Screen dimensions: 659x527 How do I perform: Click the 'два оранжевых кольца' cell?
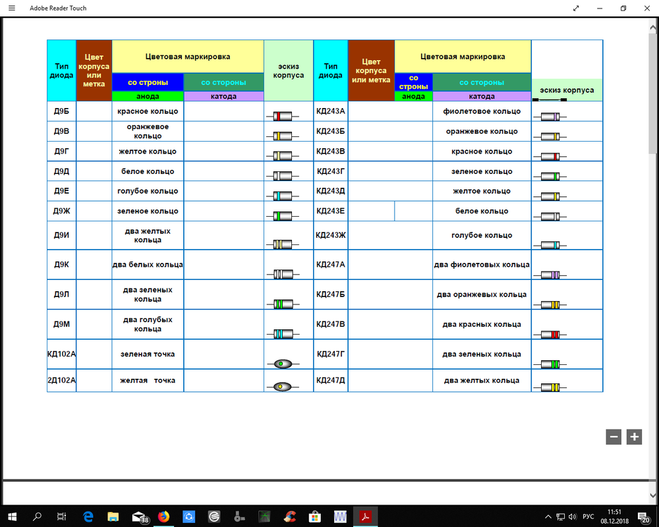click(482, 294)
